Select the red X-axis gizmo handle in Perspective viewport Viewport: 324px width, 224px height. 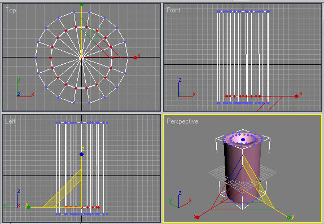[197, 217]
